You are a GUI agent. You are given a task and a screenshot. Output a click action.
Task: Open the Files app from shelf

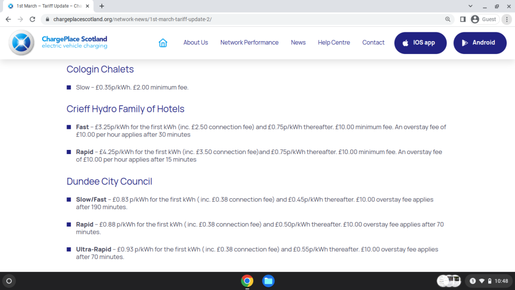click(x=268, y=281)
